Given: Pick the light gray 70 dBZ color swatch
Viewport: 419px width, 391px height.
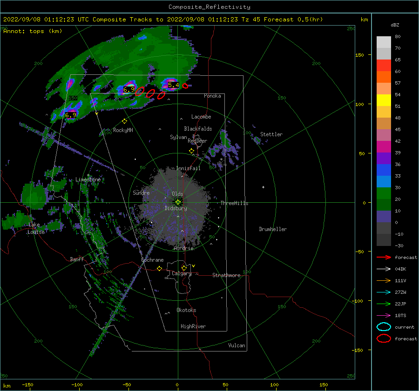Looking at the screenshot, I should tap(384, 42).
